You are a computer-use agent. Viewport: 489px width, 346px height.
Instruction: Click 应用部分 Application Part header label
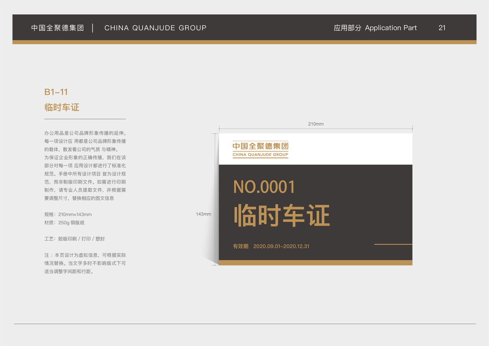pyautogui.click(x=375, y=28)
